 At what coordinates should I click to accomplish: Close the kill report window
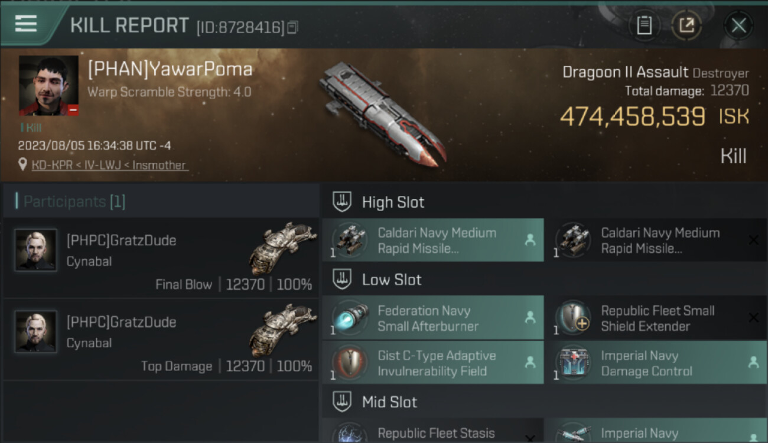click(x=738, y=25)
